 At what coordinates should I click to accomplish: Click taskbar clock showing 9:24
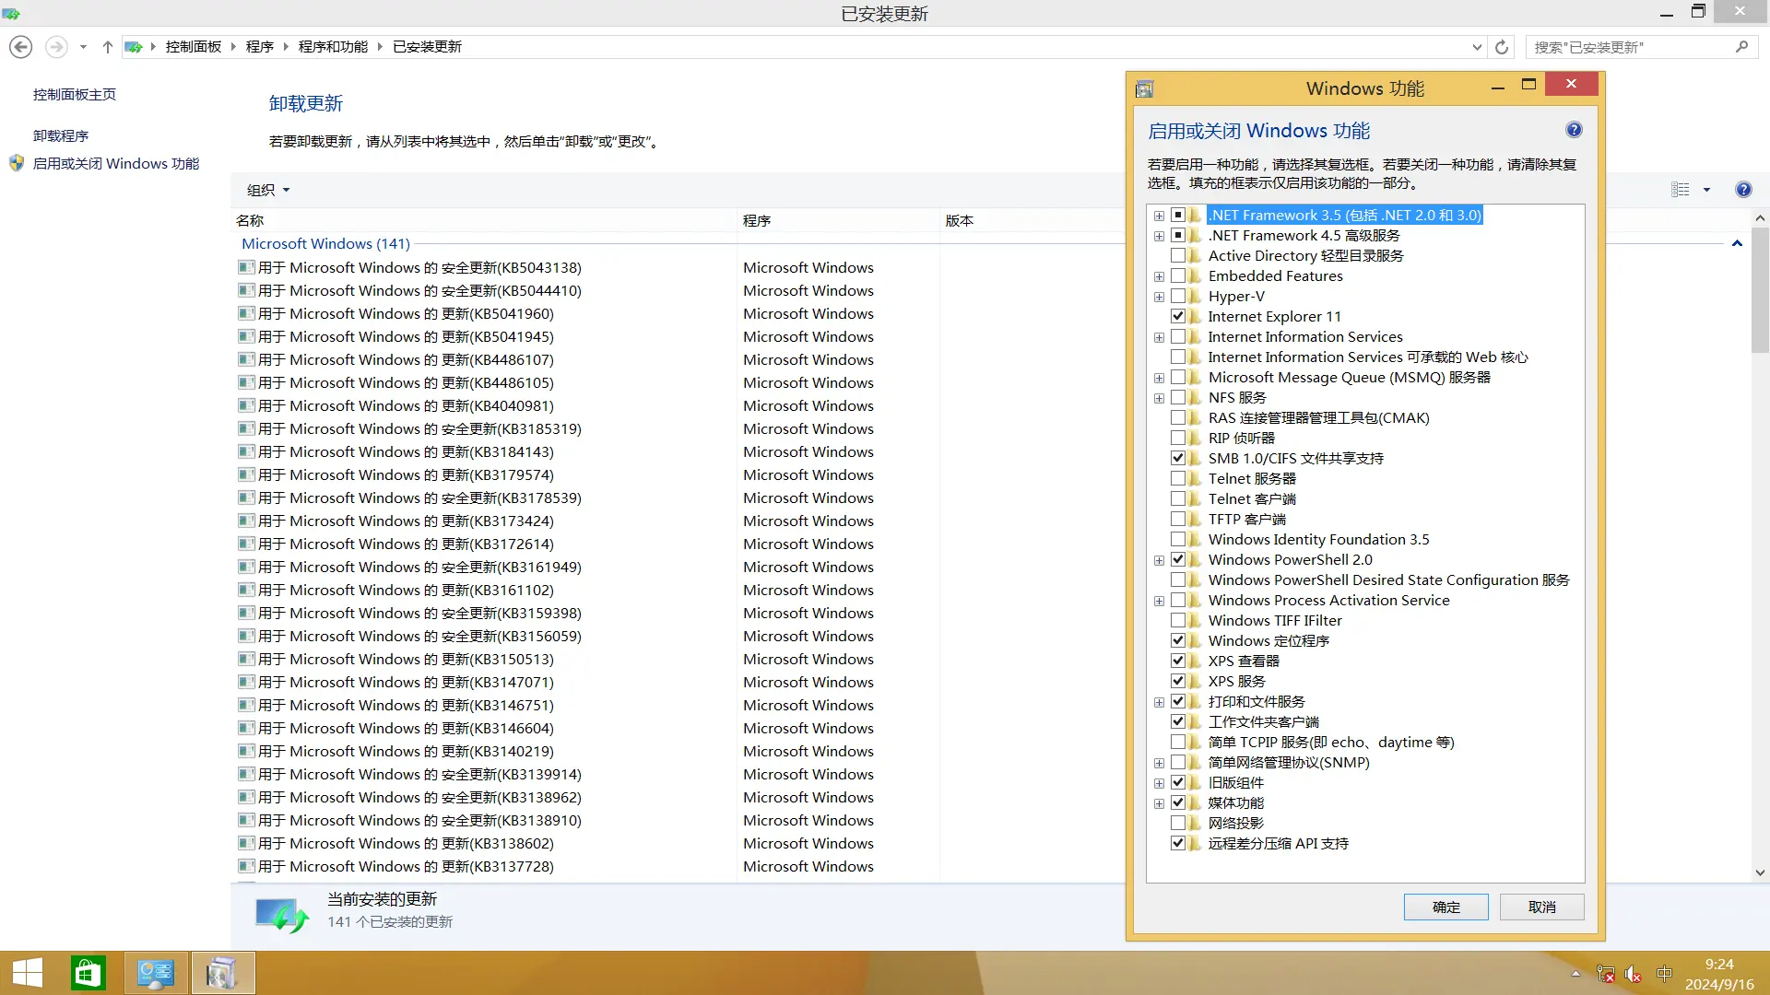pos(1718,974)
